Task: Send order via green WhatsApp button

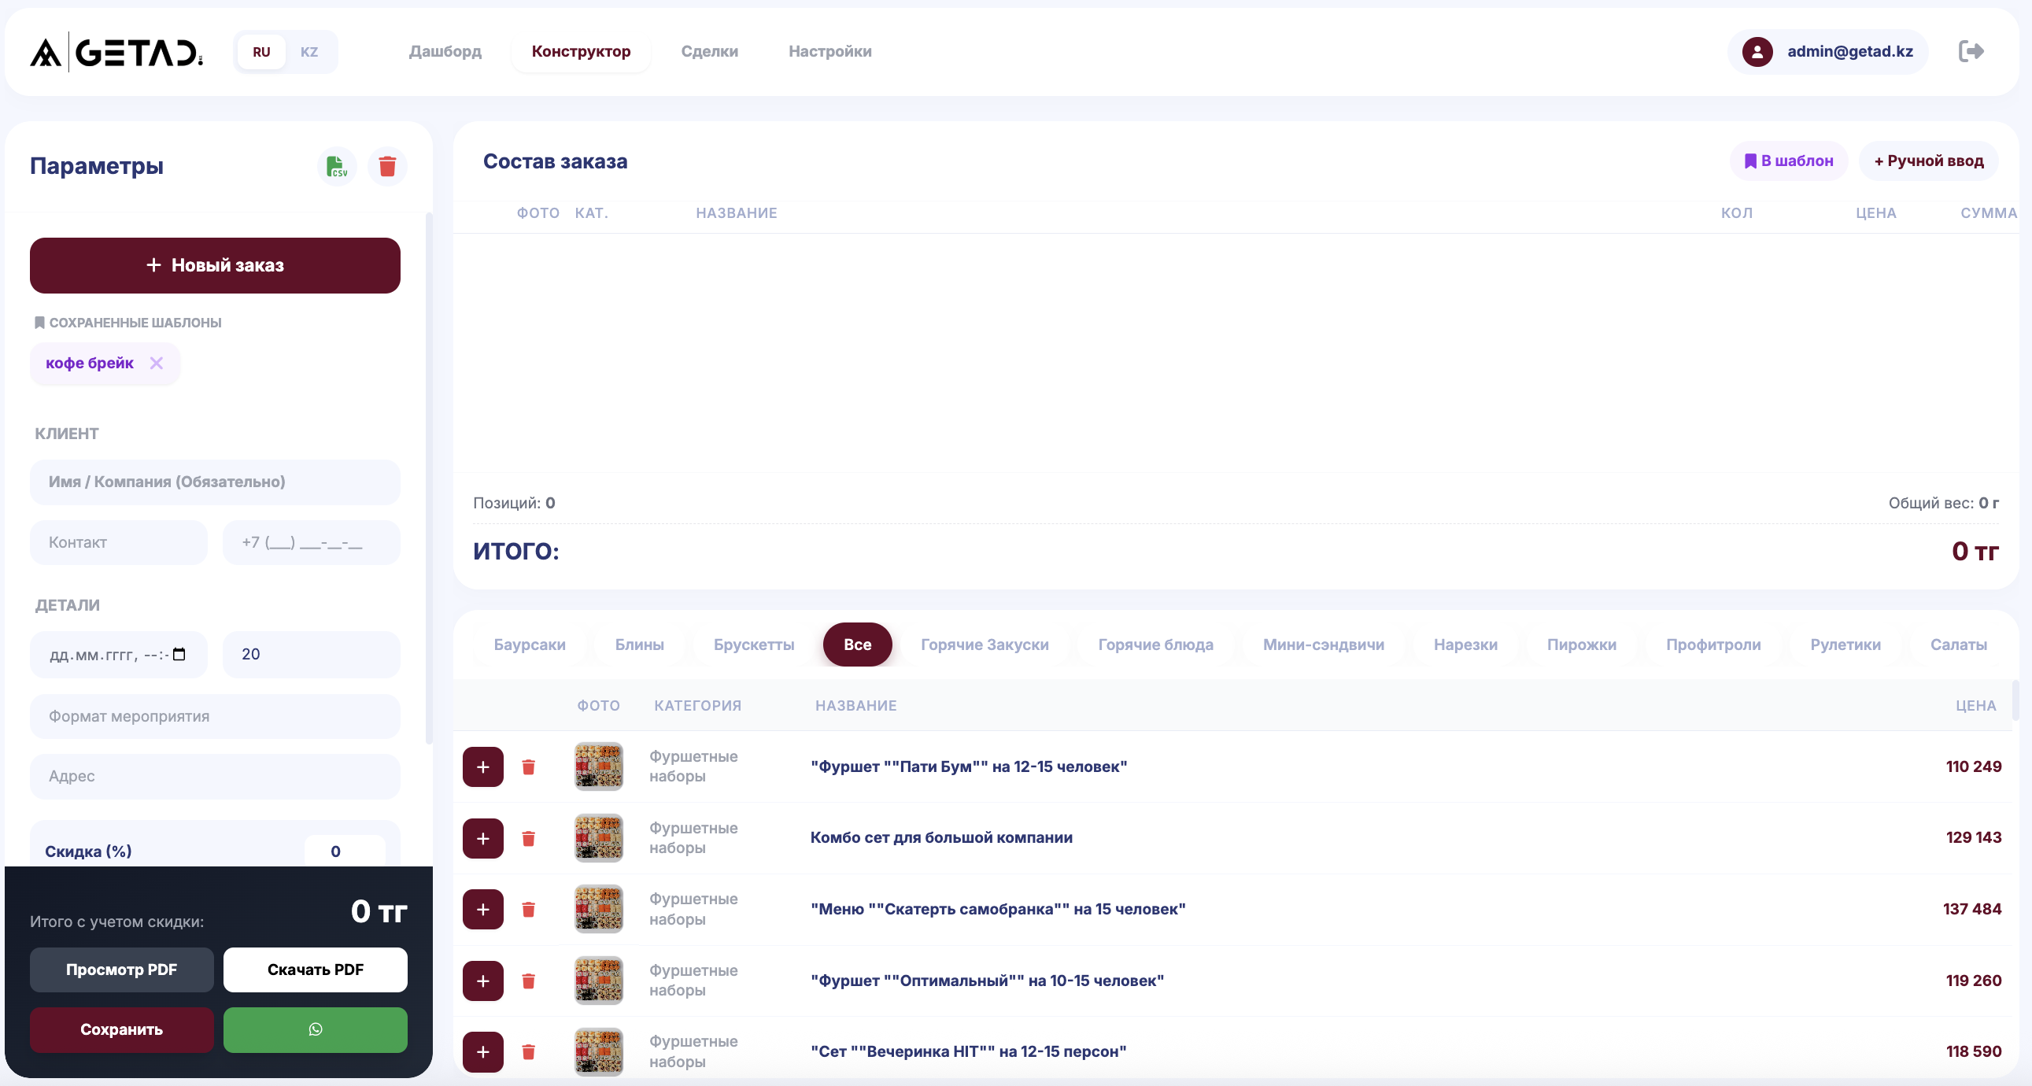Action: tap(315, 1029)
